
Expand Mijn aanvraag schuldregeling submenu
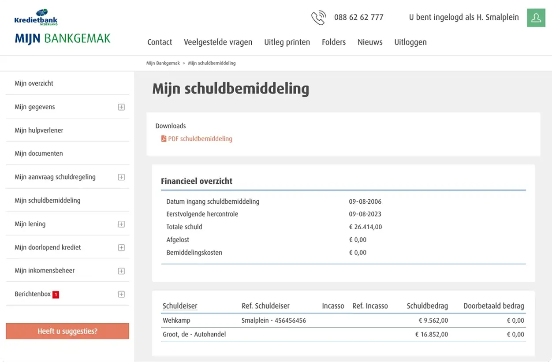click(121, 177)
